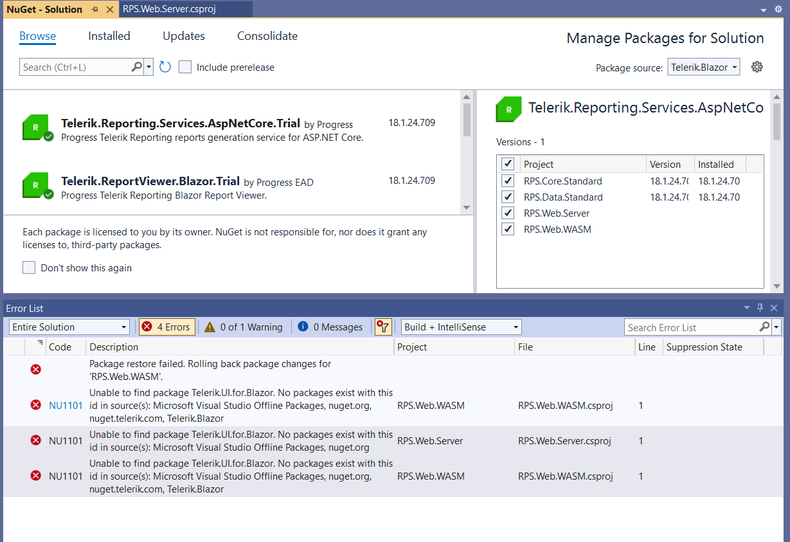
Task: Pin the NuGet - Solution tab
Action: tap(95, 10)
